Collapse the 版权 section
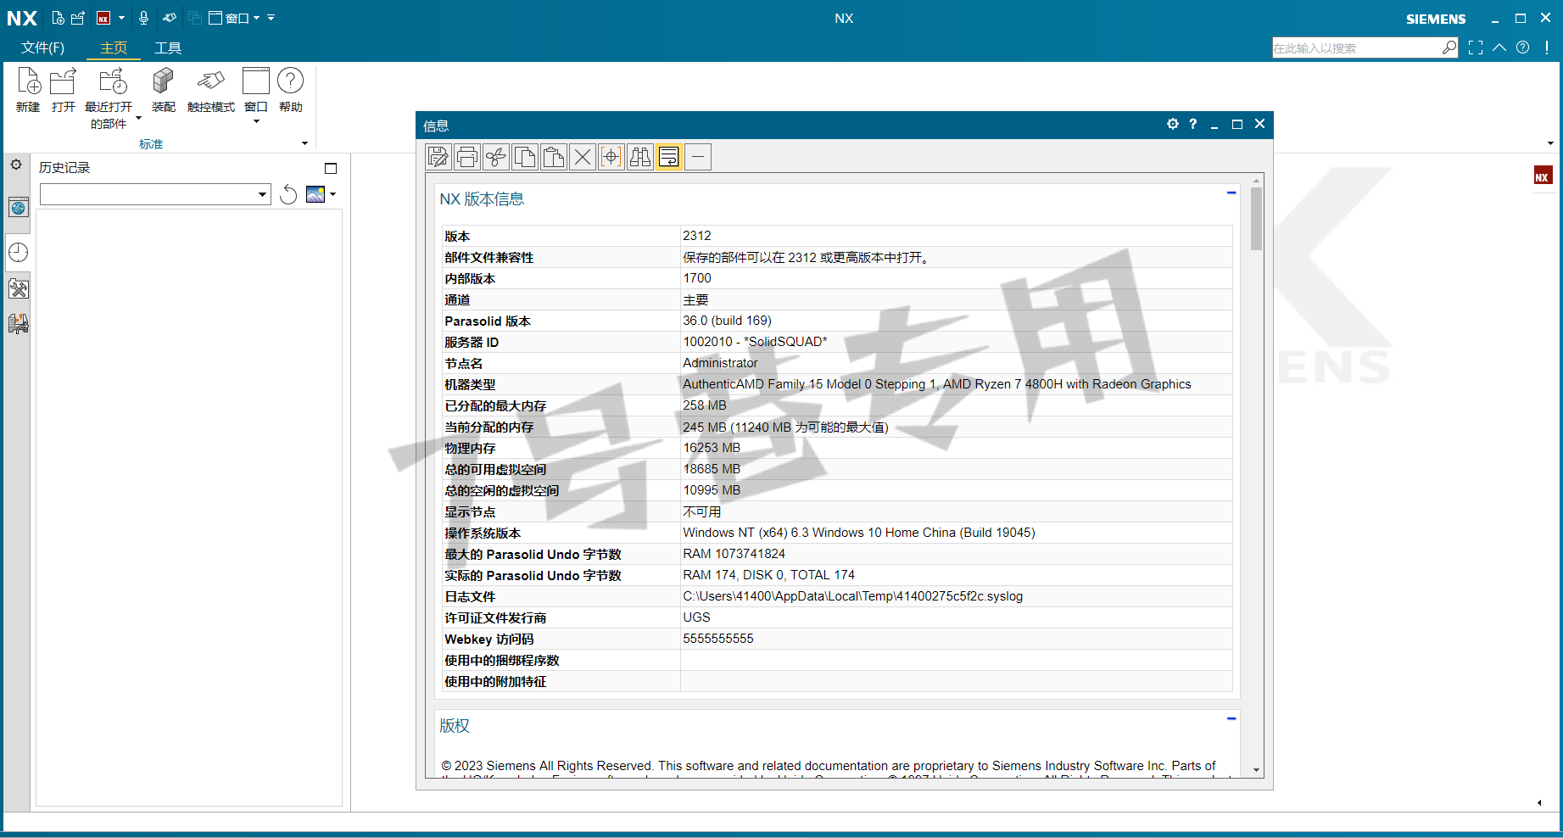This screenshot has height=838, width=1563. (x=1231, y=718)
